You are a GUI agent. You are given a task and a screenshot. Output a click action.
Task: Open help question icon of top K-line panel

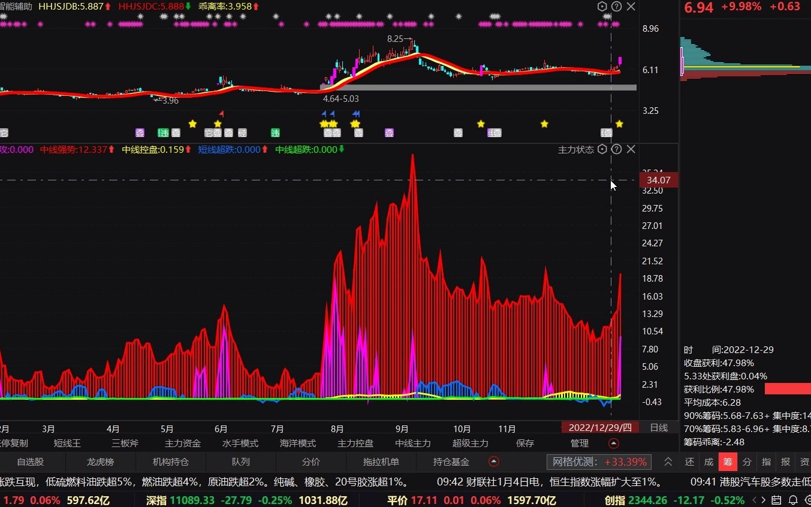pos(616,7)
